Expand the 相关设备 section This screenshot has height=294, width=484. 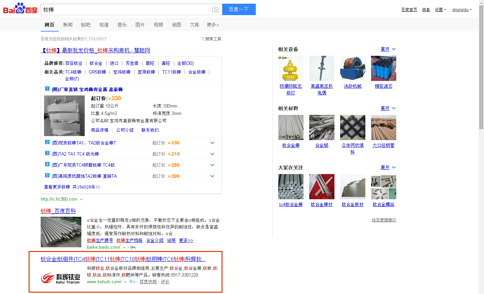388,49
